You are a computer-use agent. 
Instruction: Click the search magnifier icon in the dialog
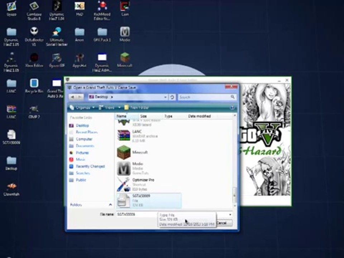[x=233, y=97]
